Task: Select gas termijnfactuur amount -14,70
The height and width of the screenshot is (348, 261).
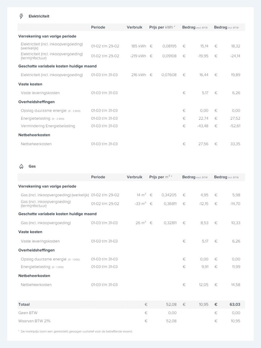Action: [235, 204]
